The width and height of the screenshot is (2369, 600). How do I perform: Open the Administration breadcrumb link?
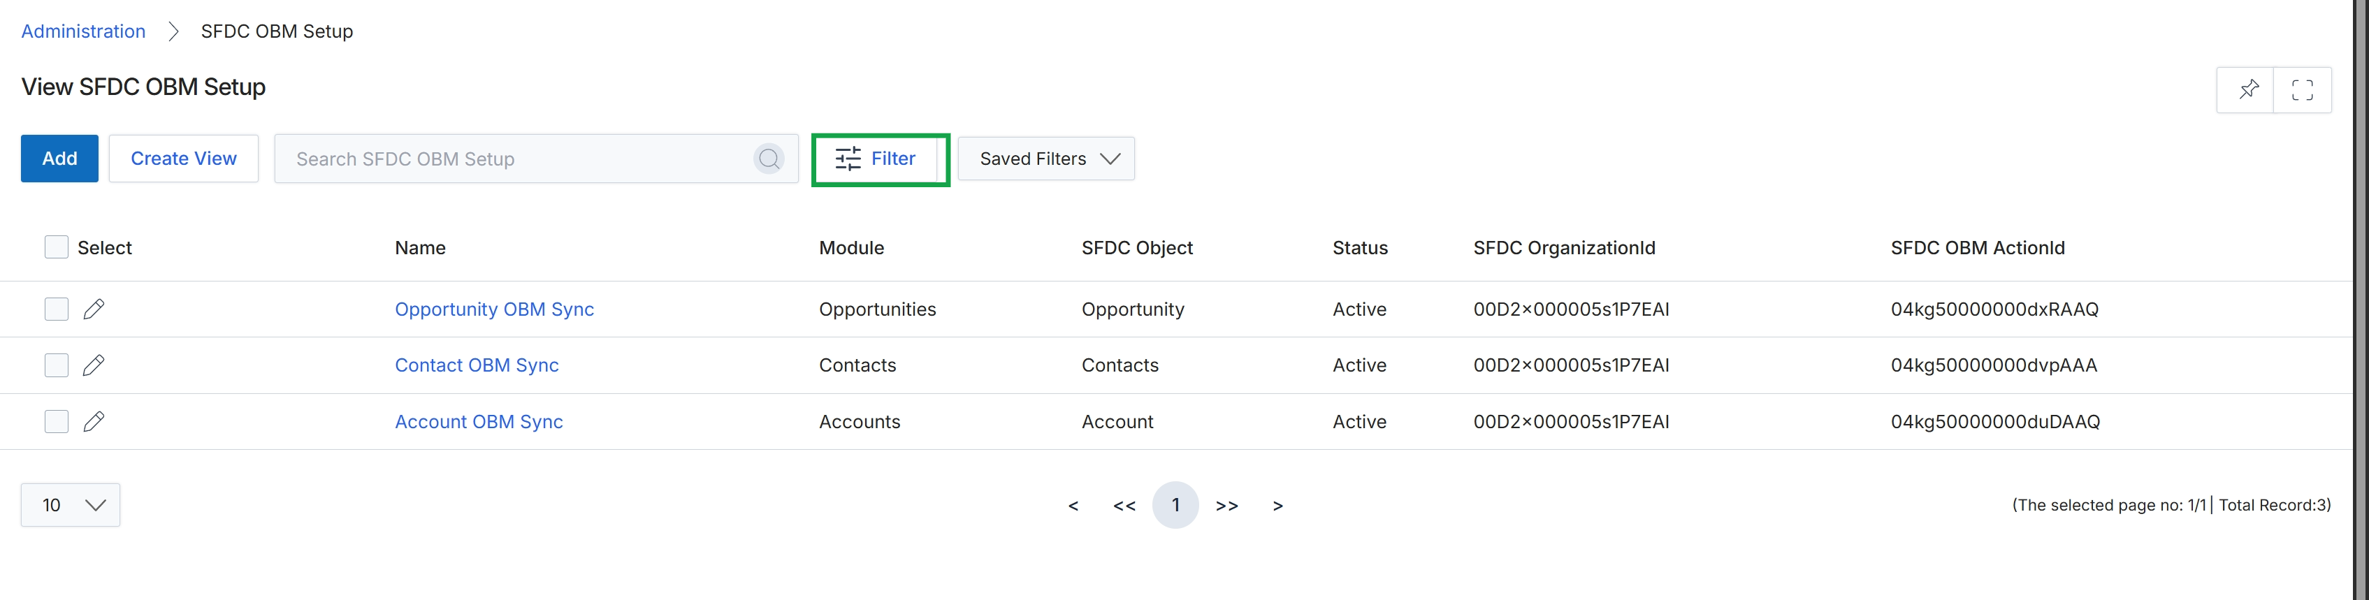[x=82, y=31]
